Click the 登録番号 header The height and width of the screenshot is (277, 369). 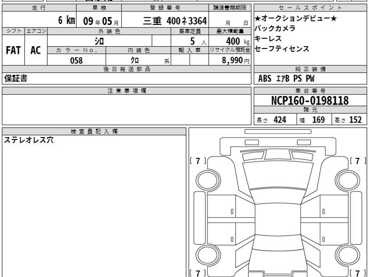165,8
